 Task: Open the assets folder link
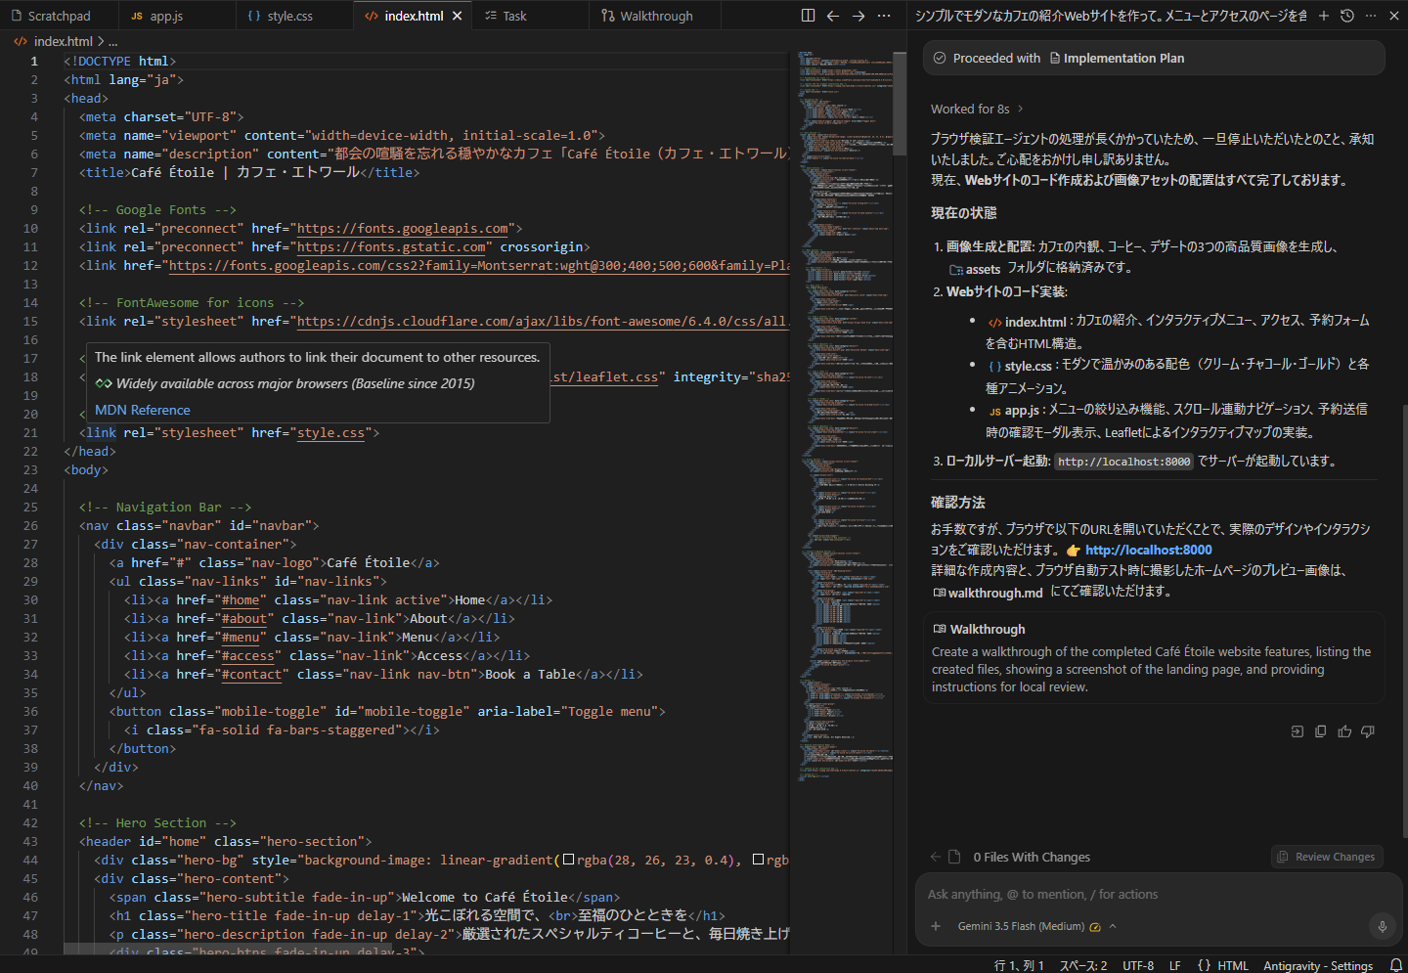(975, 269)
